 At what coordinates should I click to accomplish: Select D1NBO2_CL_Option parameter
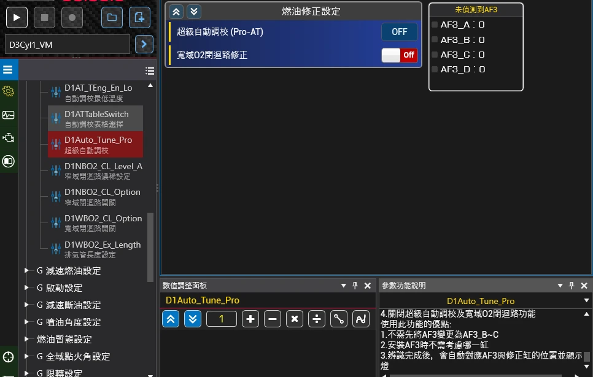pyautogui.click(x=96, y=197)
